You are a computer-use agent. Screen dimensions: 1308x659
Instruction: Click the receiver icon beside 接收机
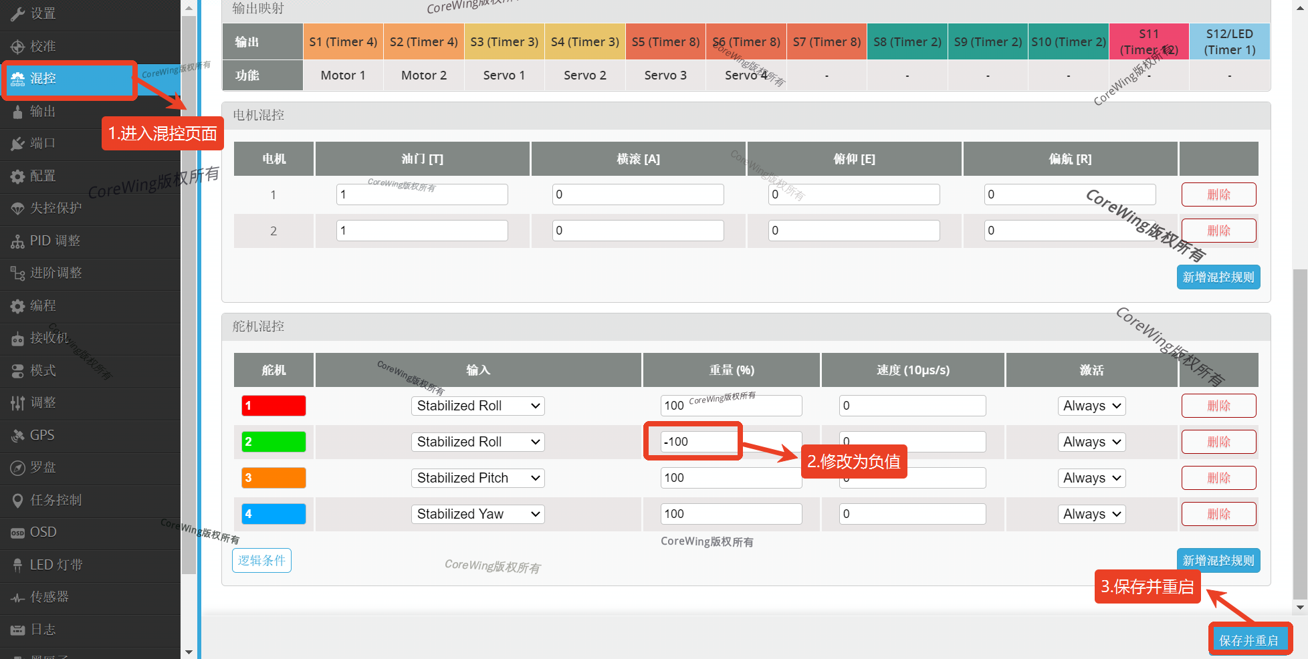coord(17,338)
